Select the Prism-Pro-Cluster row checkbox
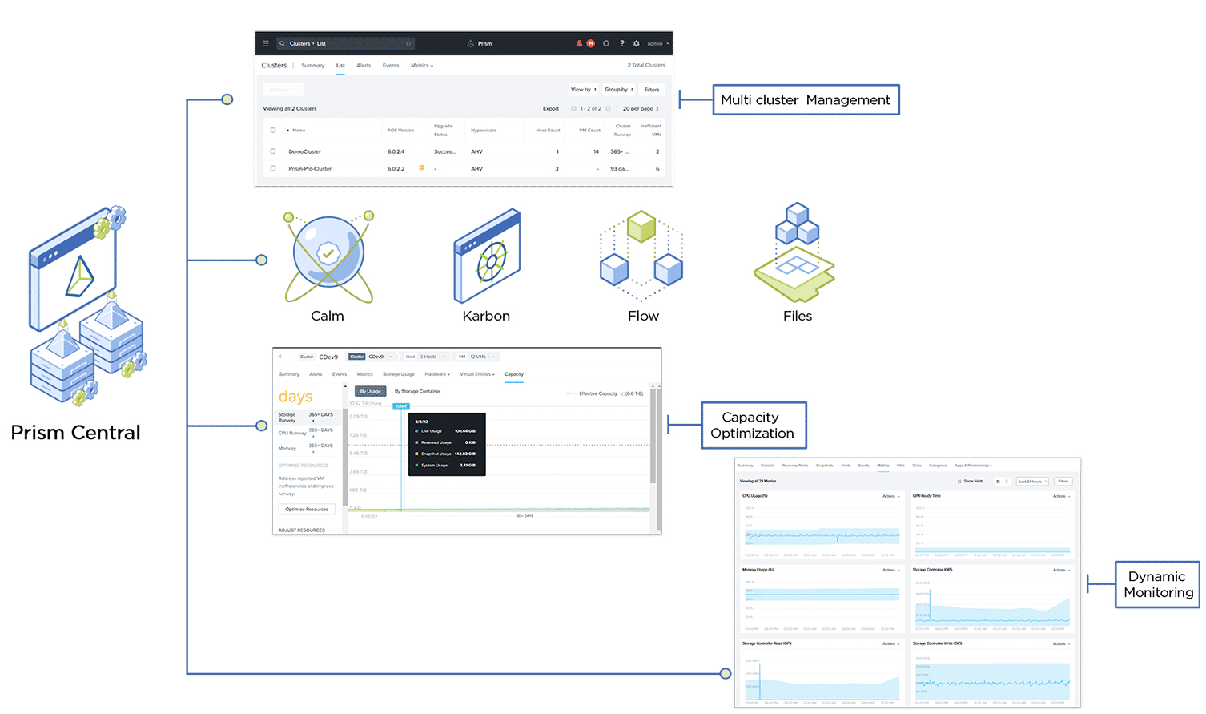This screenshot has height=714, width=1206. pos(273,168)
